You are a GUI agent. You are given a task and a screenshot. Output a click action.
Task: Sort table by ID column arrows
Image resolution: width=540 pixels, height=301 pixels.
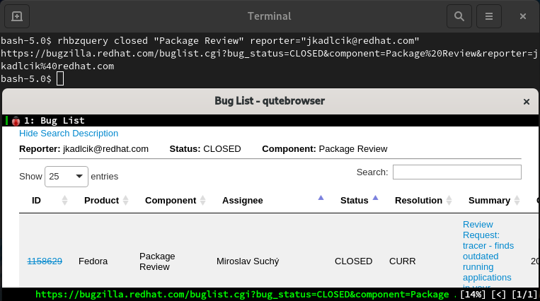click(65, 201)
